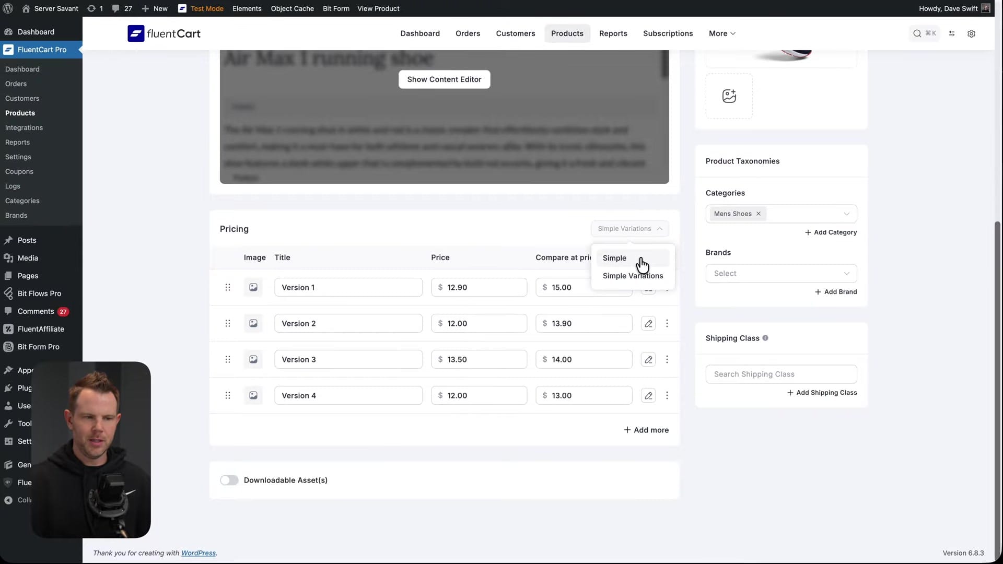
Task: Open View Product in admin bar
Action: pos(378,8)
